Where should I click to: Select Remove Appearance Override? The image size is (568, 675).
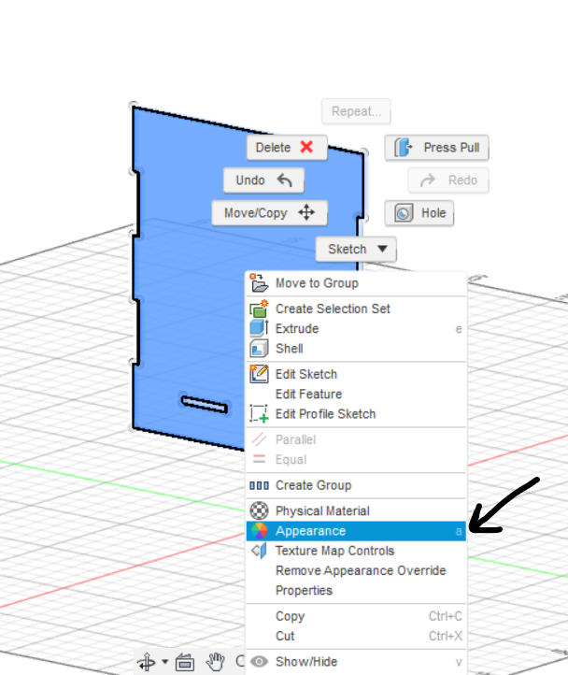point(356,570)
